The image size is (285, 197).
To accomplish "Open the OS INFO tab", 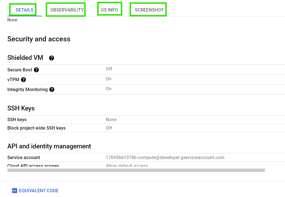I will coord(109,10).
